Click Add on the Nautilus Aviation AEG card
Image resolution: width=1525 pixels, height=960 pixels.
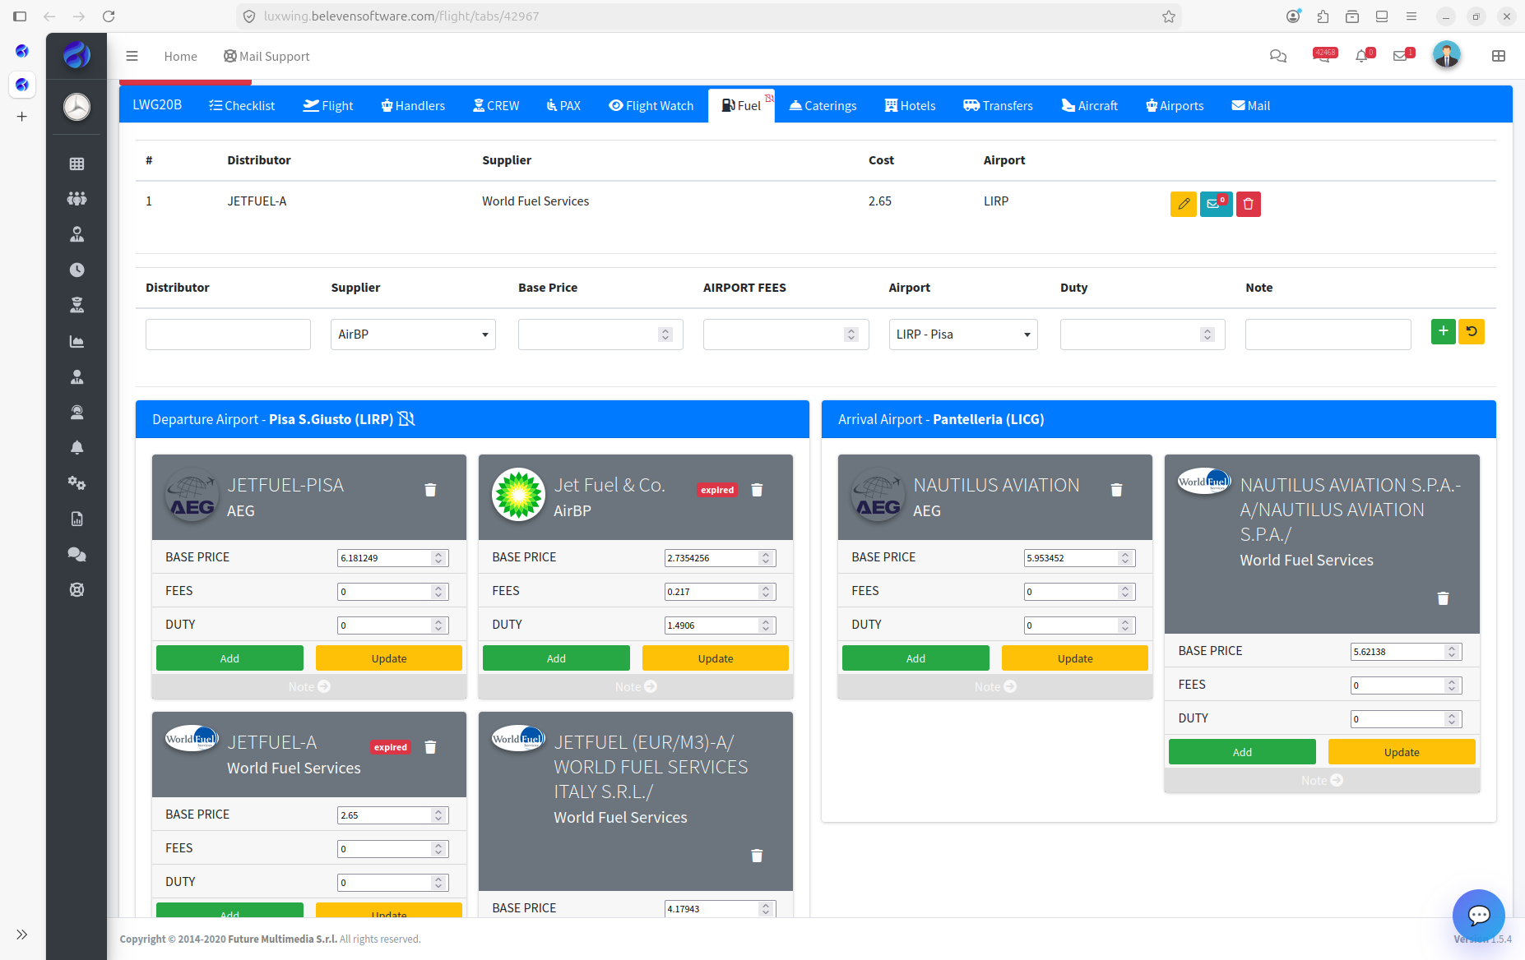click(915, 658)
